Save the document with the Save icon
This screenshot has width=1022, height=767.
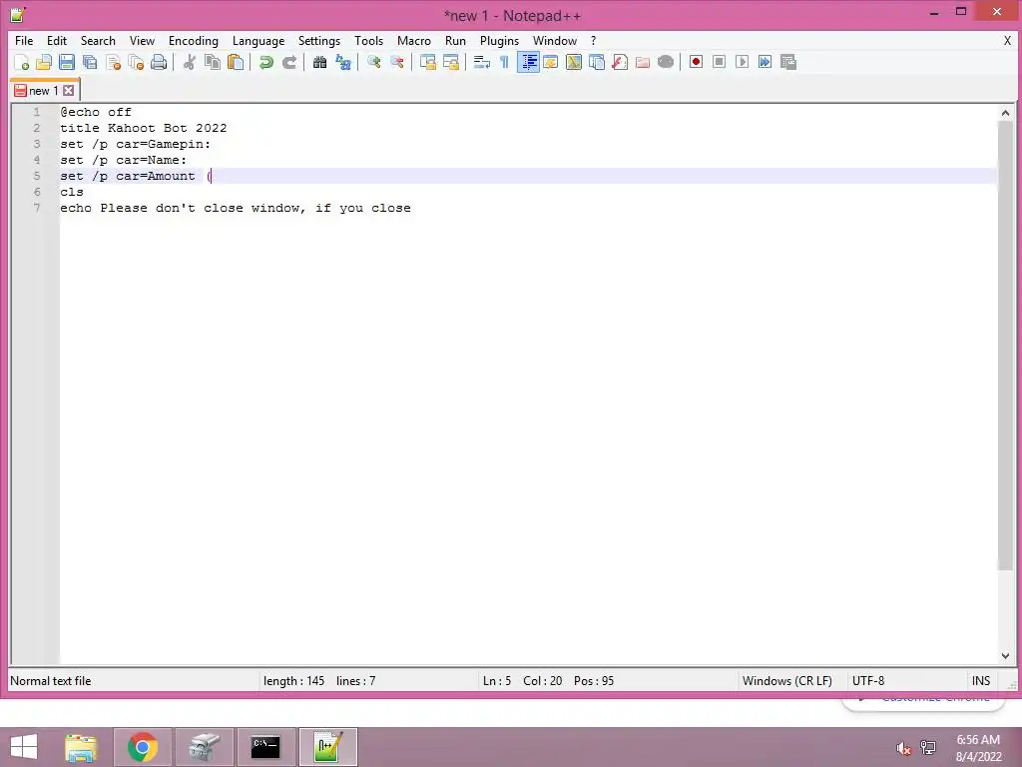[67, 62]
